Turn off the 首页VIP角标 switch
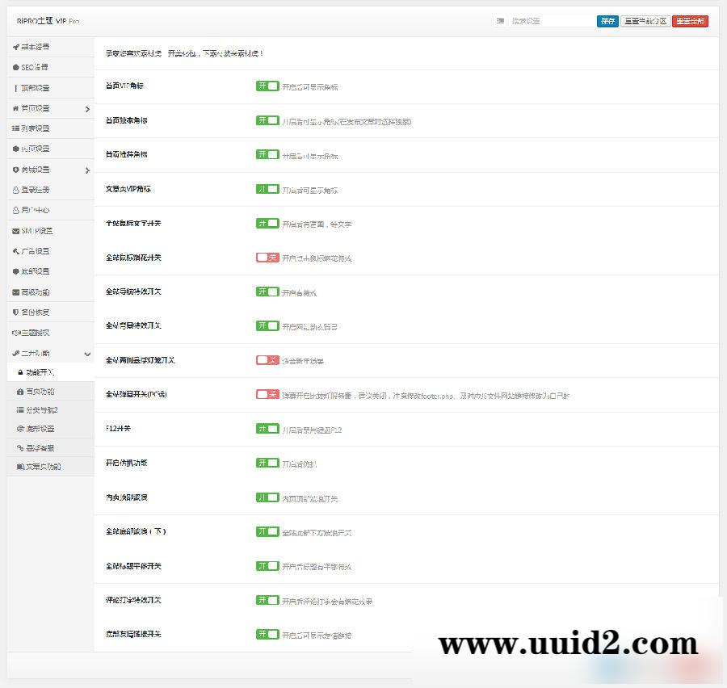The image size is (727, 688). tap(267, 86)
